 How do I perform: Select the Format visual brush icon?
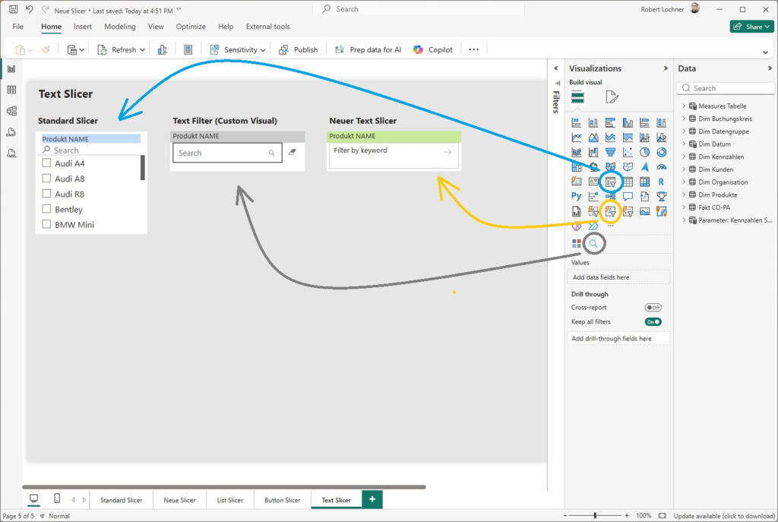pyautogui.click(x=612, y=96)
